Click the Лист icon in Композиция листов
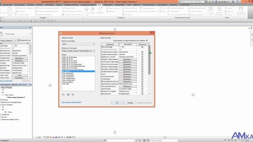253x142 pixels. (x=160, y=8)
